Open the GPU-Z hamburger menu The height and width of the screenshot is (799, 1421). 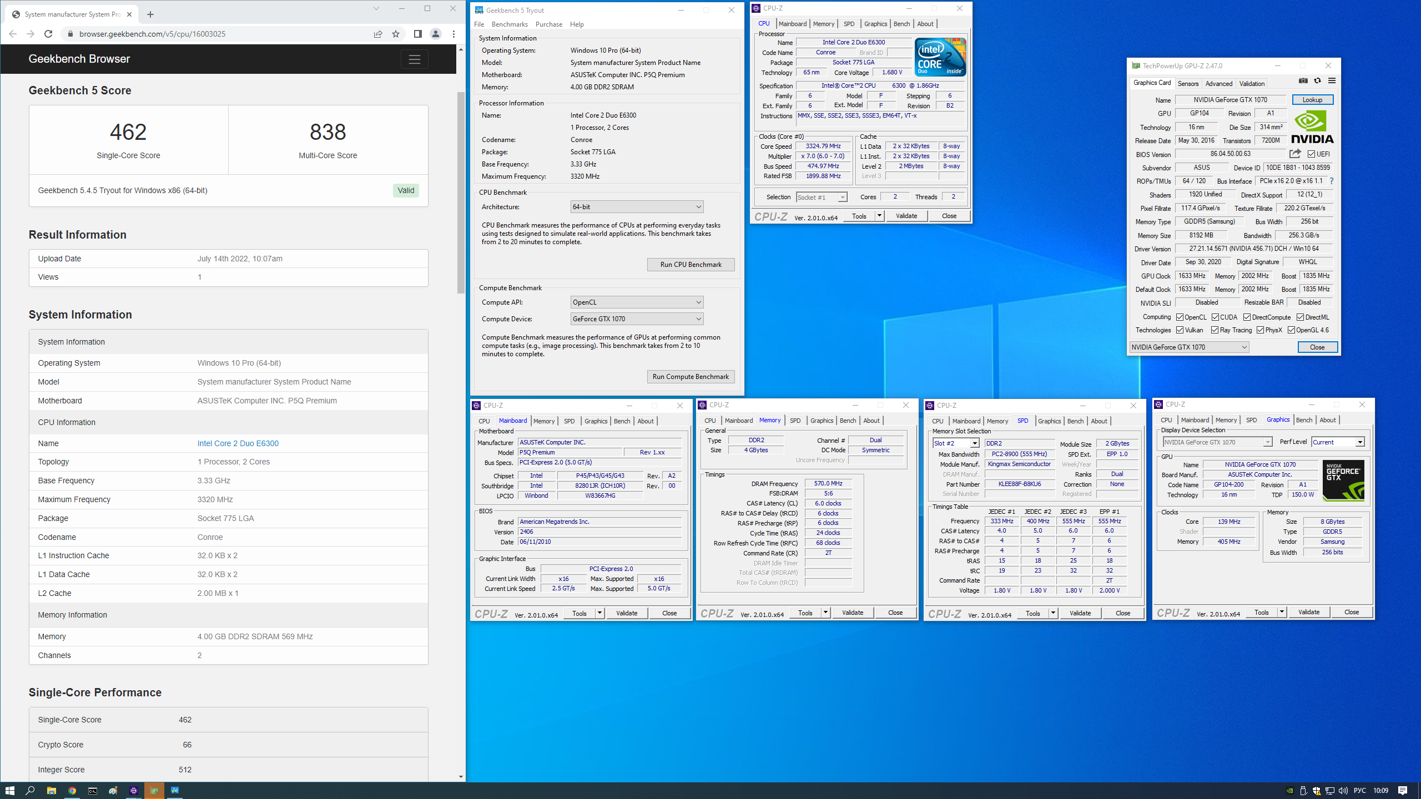pyautogui.click(x=1332, y=81)
